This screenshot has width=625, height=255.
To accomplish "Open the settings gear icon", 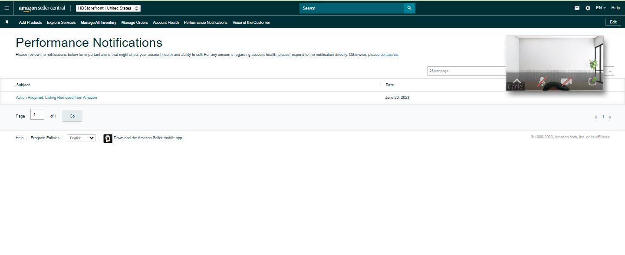I will tap(588, 8).
